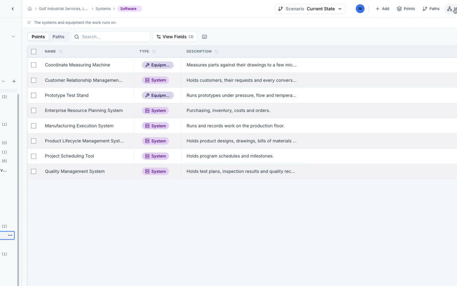The height and width of the screenshot is (286, 457).
Task: Click the Equipment tag on Coordinate Measuring Machine
Action: point(158,65)
